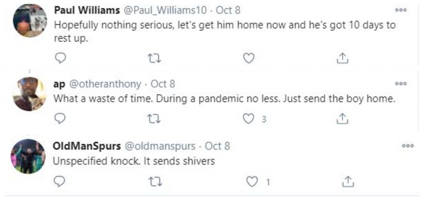424x200 pixels.
Task: Retweet OldManSpurs' Unspecified knock tweet
Action: [x=156, y=182]
